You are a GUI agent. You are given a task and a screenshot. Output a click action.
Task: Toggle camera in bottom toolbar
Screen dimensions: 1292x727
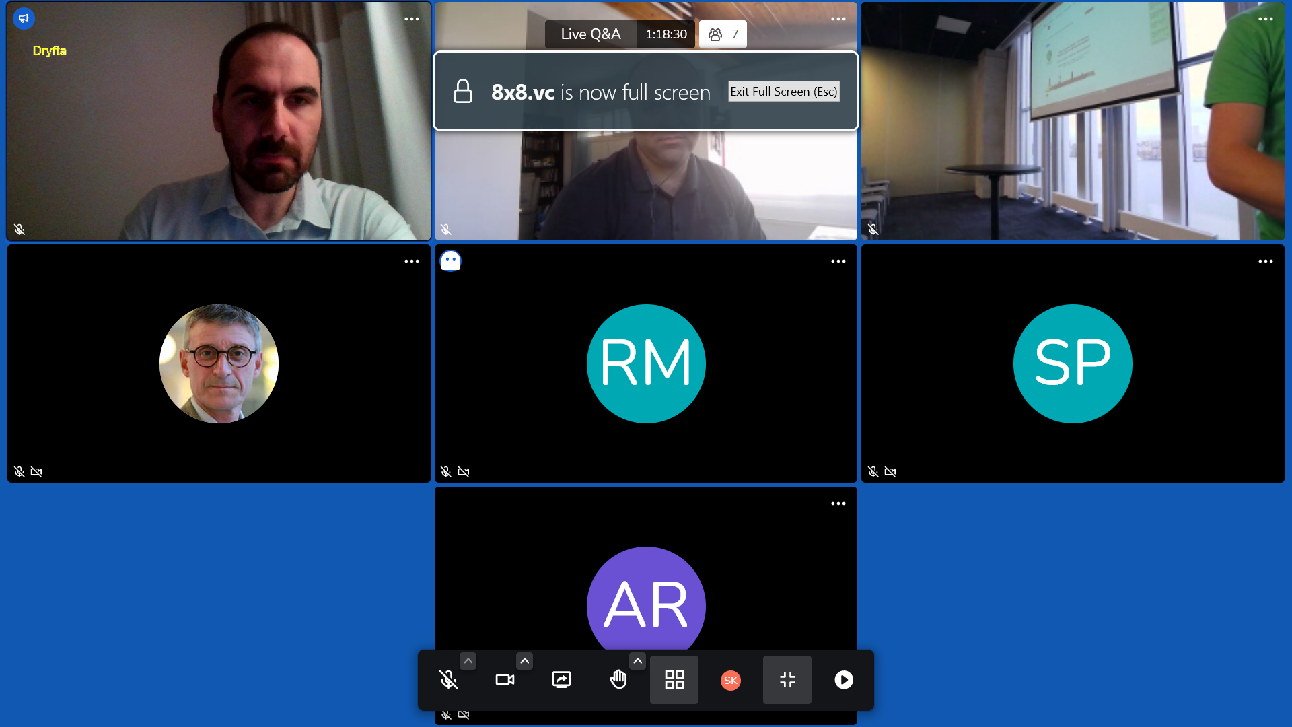(505, 680)
